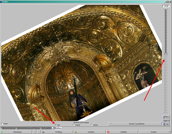Minimize the Drehen window
The width and height of the screenshot is (172, 134).
pyautogui.click(x=166, y=2)
